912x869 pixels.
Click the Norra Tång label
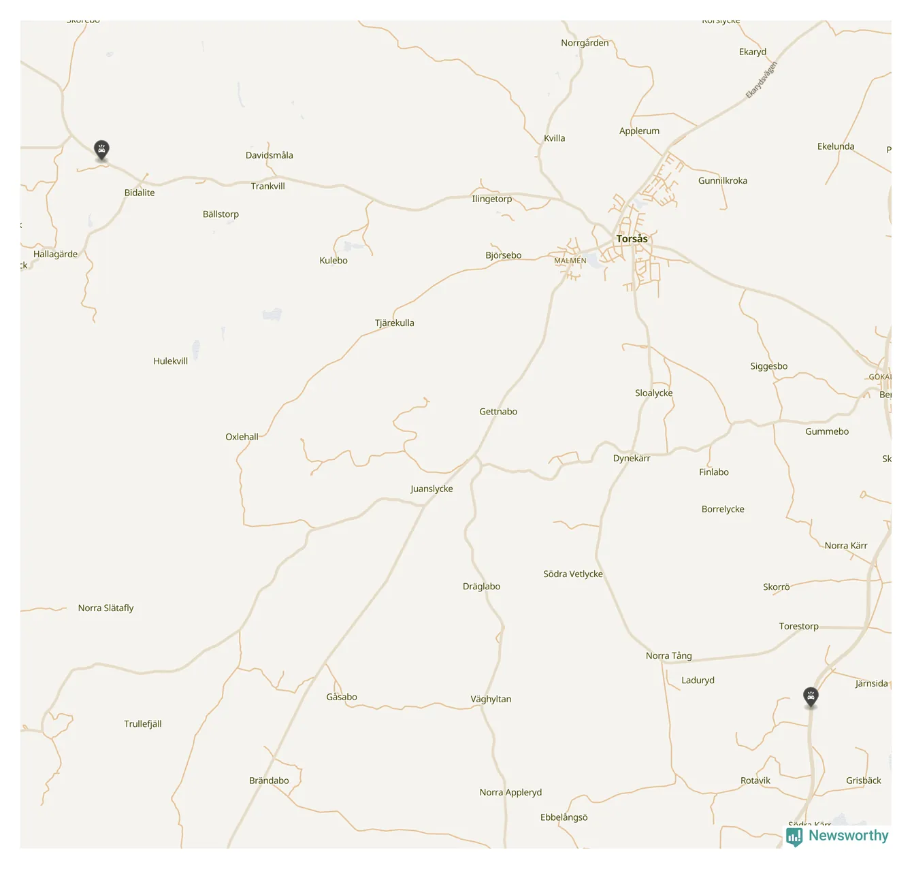668,656
